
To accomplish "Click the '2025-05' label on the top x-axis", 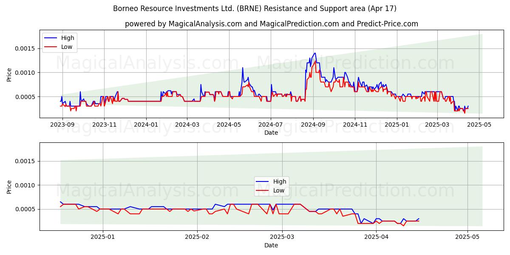I will pos(479,125).
